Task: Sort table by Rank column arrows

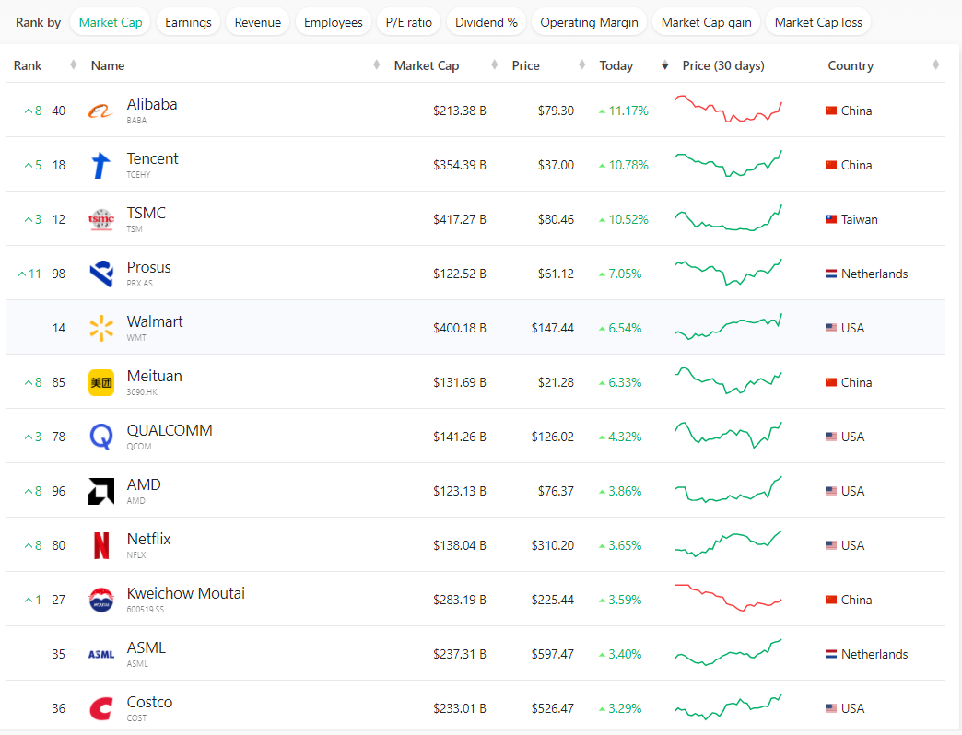Action: [74, 65]
